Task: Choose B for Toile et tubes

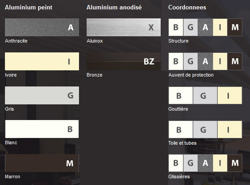Action: pos(180,129)
